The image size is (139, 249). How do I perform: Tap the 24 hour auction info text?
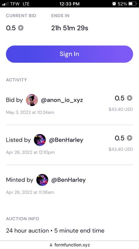click(x=55, y=231)
